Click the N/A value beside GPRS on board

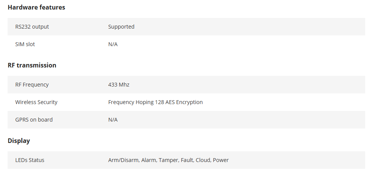point(113,120)
